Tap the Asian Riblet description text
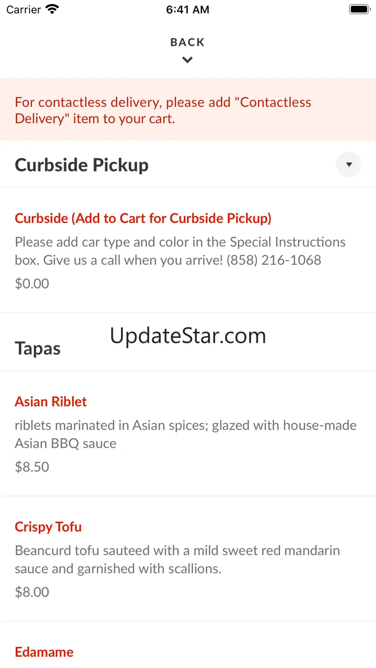 pos(186,434)
